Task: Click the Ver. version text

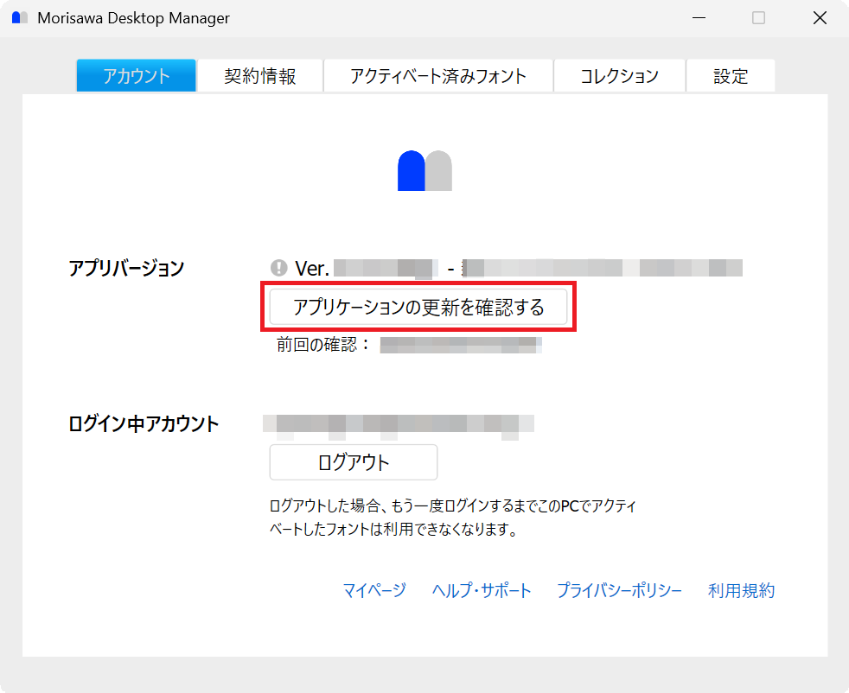Action: coord(312,269)
